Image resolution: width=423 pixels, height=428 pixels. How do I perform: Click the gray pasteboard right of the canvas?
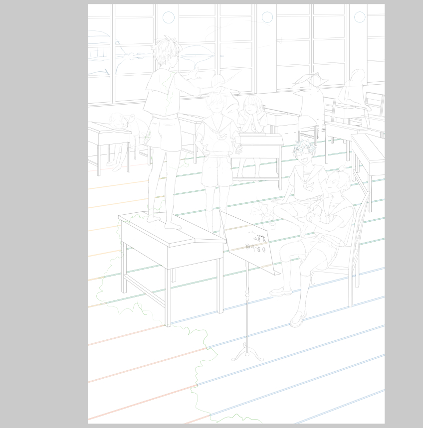(404, 214)
